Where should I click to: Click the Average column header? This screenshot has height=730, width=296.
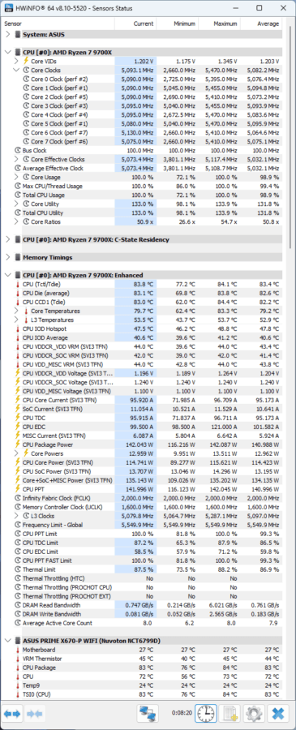(260, 24)
